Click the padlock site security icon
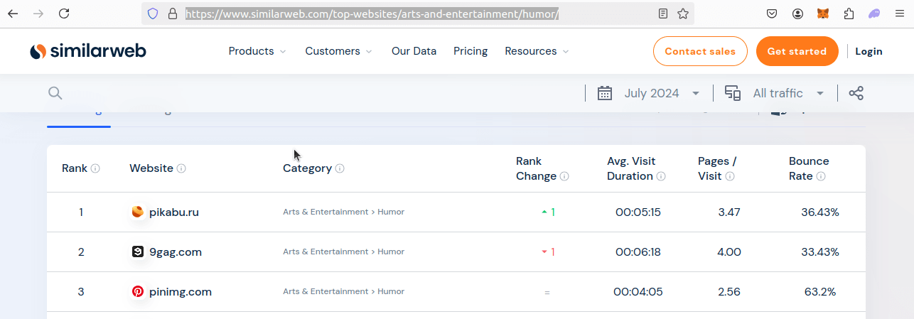914x319 pixels. tap(171, 13)
